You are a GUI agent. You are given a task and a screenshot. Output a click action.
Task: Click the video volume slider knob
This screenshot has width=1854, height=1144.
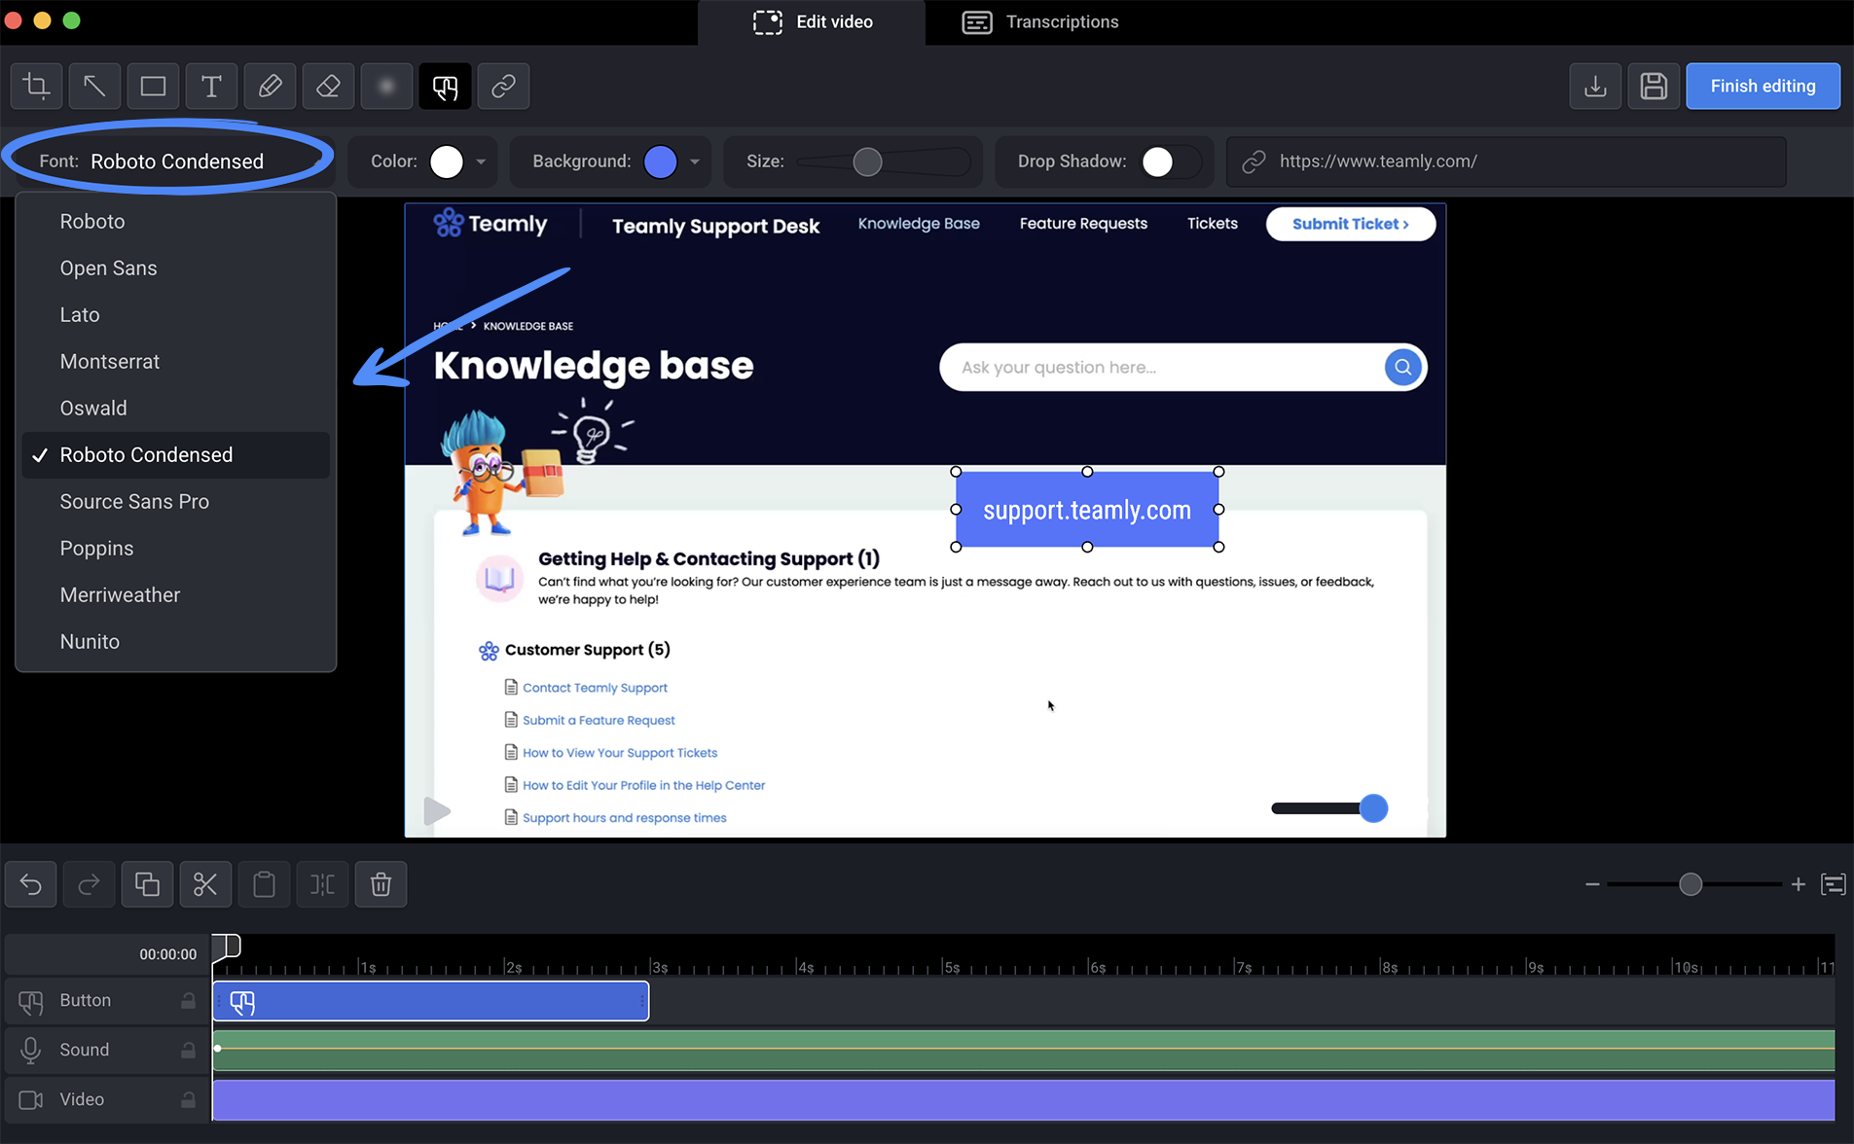pos(1373,808)
